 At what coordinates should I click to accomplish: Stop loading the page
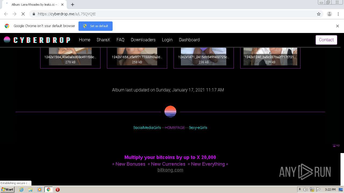point(23,14)
